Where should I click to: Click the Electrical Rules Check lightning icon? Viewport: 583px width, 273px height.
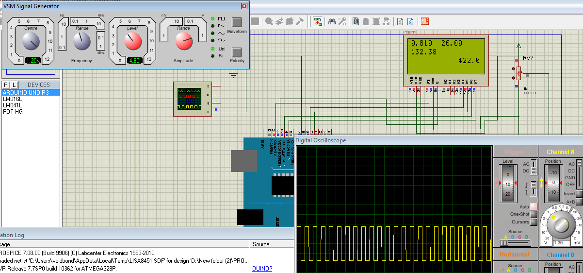click(x=410, y=21)
